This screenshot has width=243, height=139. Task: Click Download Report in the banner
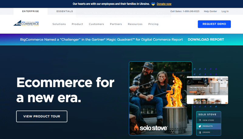click(x=206, y=40)
